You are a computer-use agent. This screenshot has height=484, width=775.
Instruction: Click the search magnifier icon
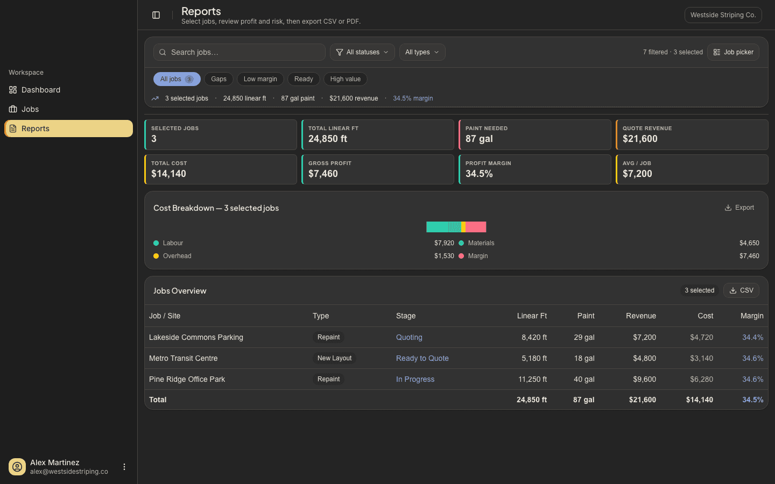163,52
